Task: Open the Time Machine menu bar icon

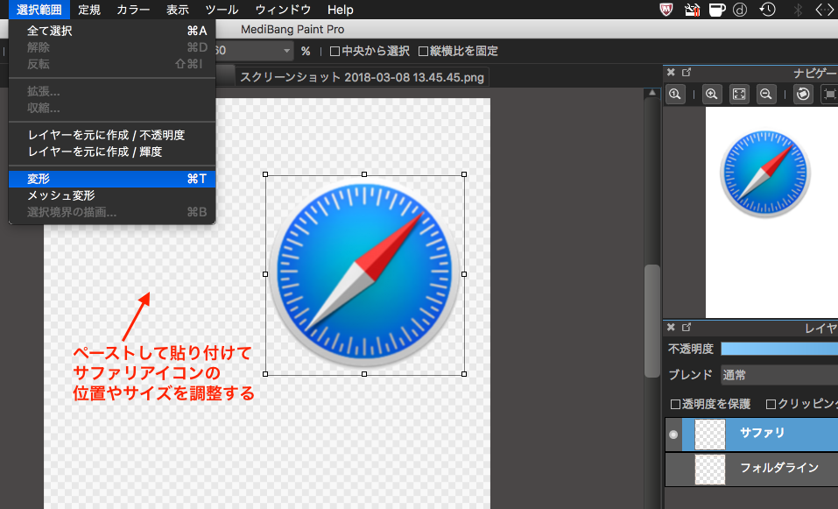Action: tap(767, 10)
